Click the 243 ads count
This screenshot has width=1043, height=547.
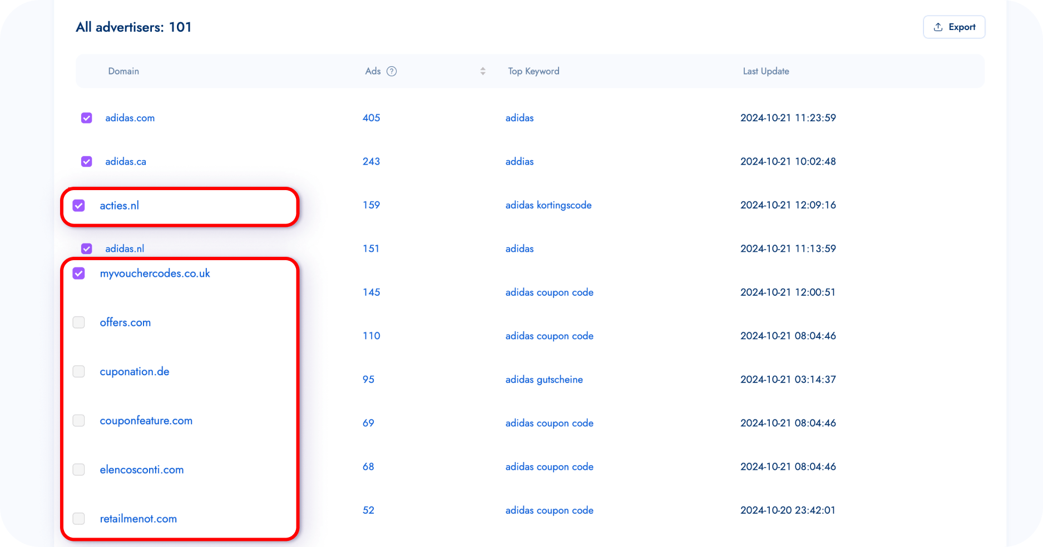372,161
